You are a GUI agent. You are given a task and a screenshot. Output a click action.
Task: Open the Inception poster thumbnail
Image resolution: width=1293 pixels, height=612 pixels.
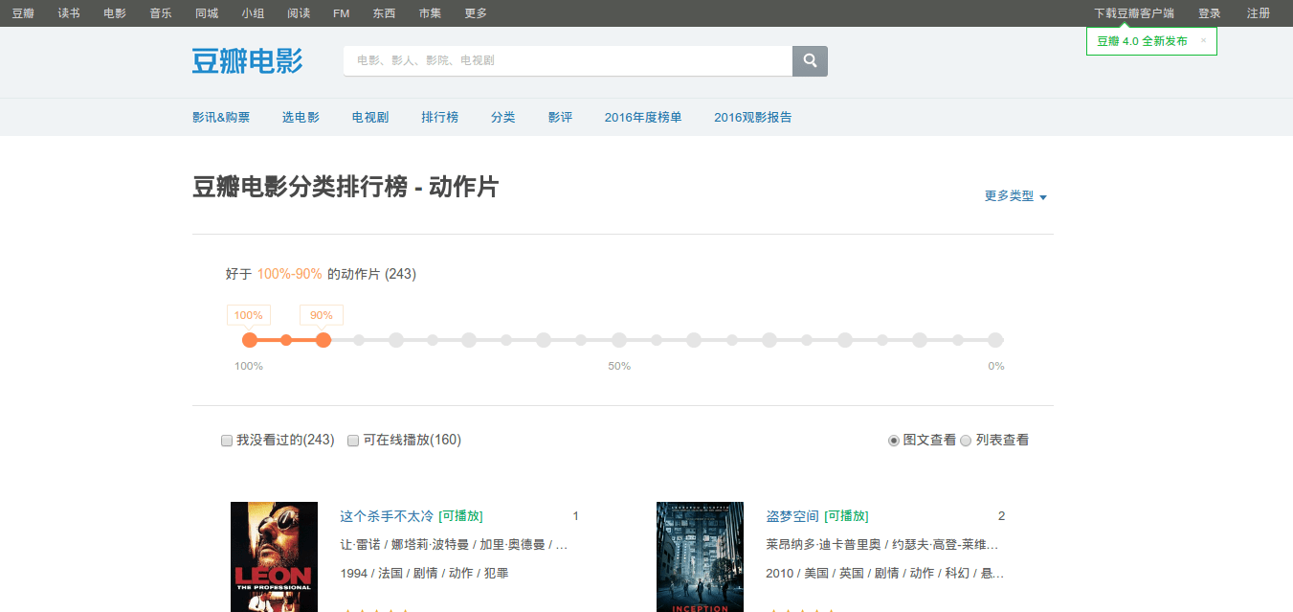[x=700, y=556]
